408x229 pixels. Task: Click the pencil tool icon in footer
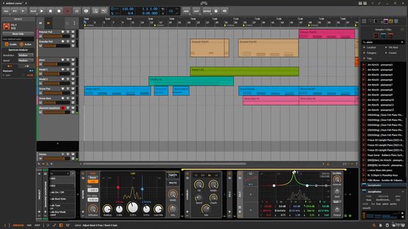pos(54,225)
